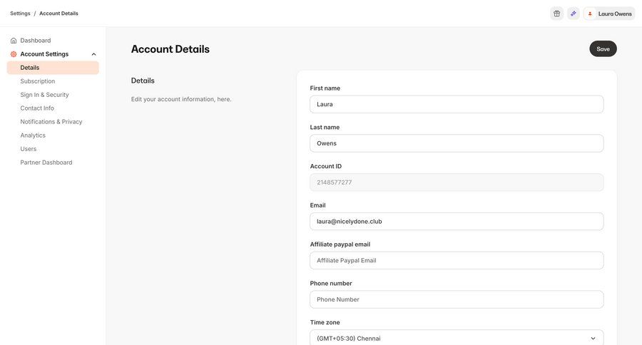This screenshot has width=642, height=345.
Task: Focus the Phone number field
Action: click(457, 299)
